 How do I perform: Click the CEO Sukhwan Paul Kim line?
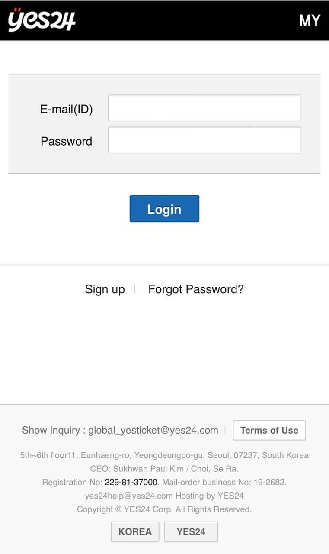click(164, 469)
